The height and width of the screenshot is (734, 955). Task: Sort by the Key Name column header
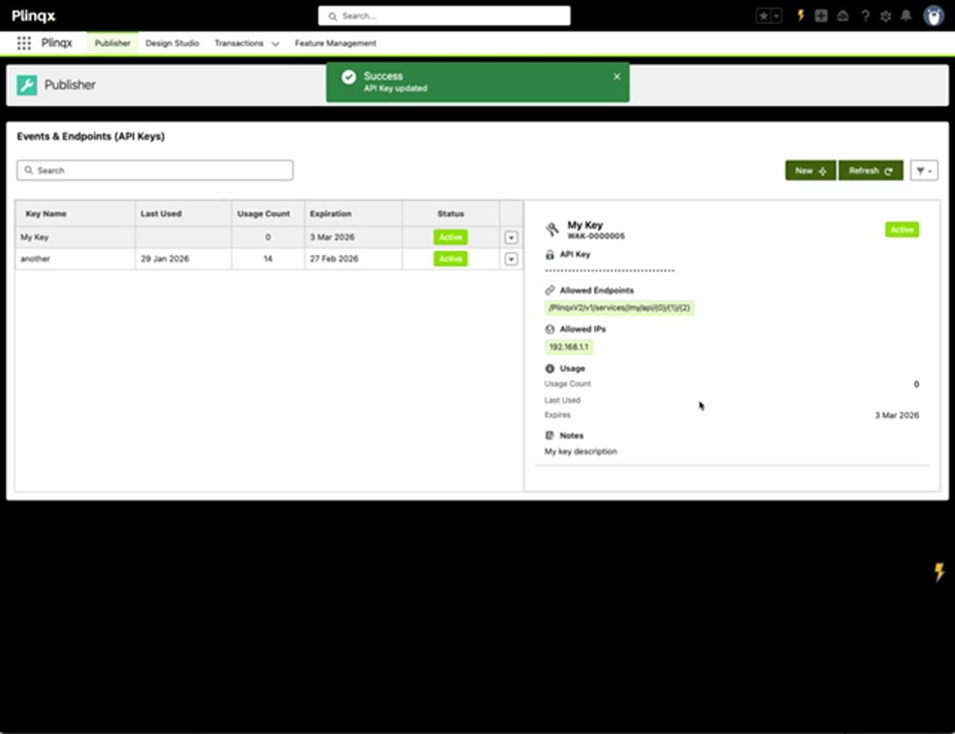[75, 213]
